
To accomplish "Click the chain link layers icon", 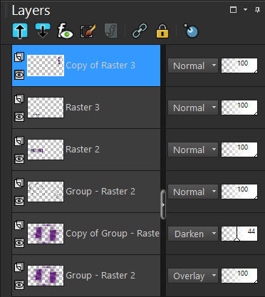I will (140, 31).
